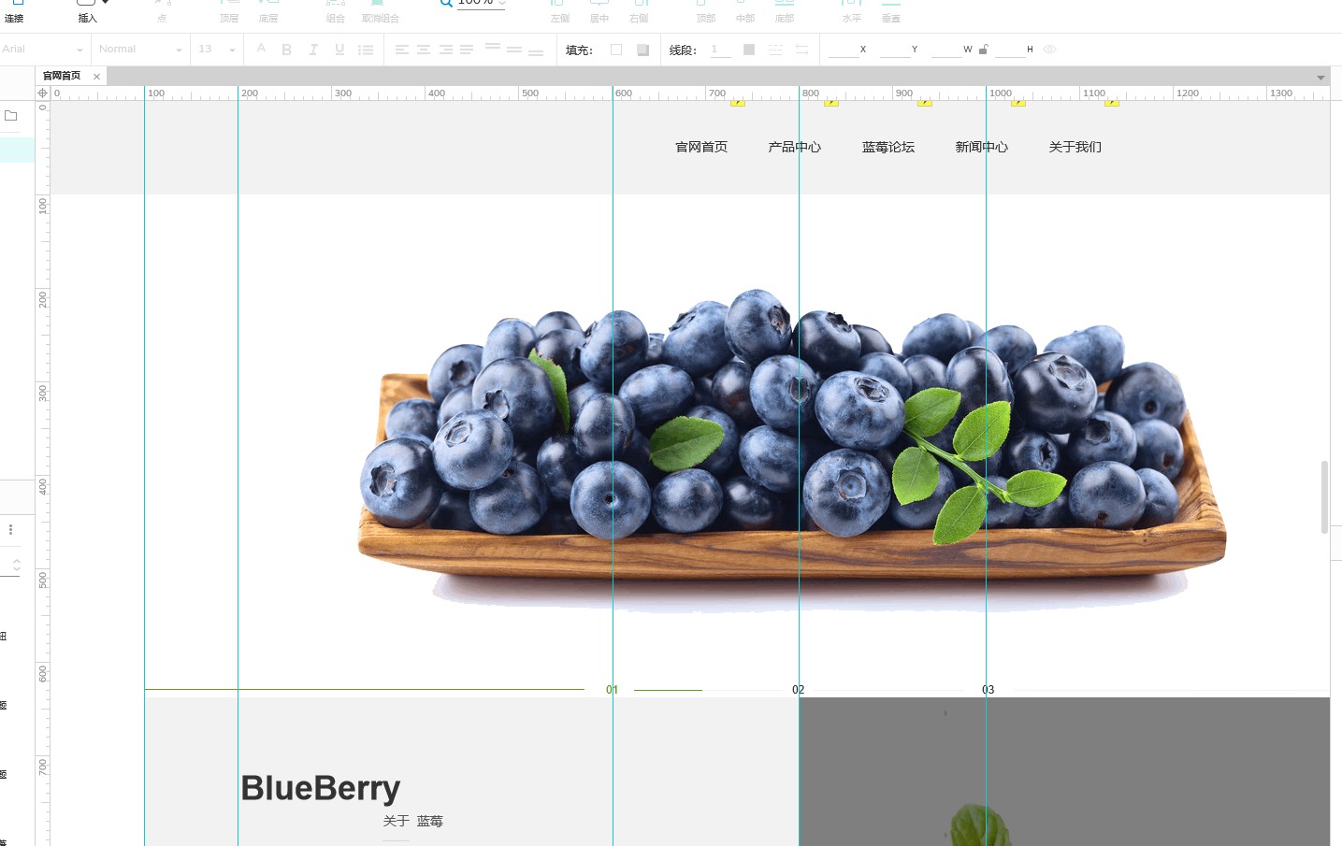Align selection to 中部 (middle)
The height and width of the screenshot is (846, 1342).
(745, 12)
